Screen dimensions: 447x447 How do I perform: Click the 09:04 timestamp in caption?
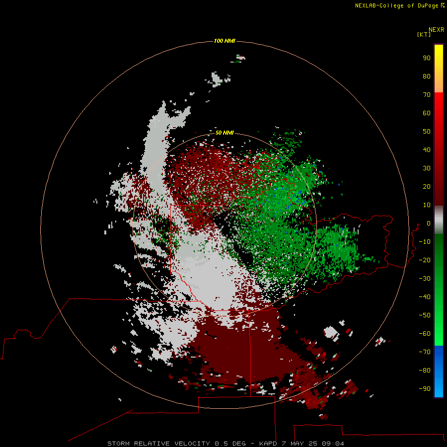click(333, 444)
